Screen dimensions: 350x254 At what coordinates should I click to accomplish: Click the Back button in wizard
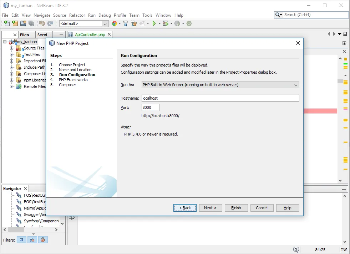tap(185, 208)
